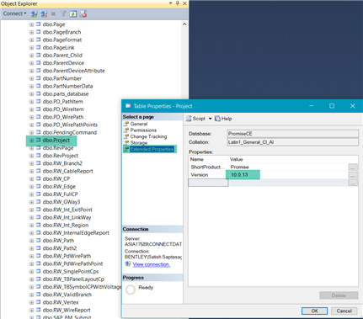
Task: Expand the dbo.Project table node
Action: pos(31,141)
